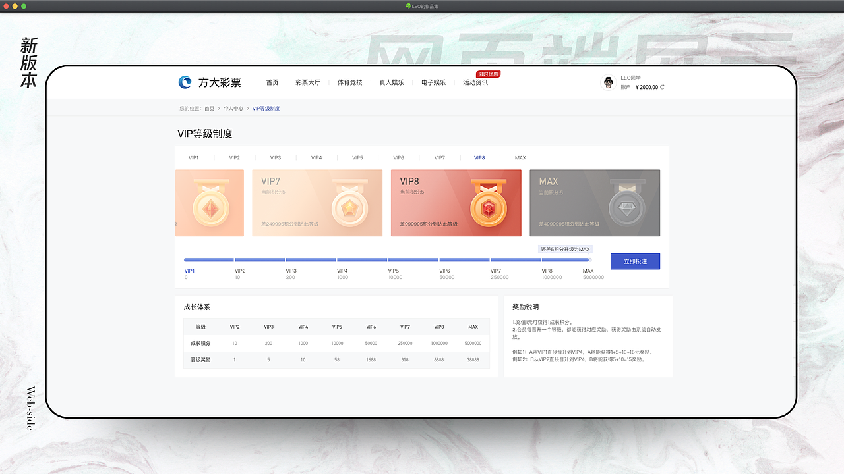Image resolution: width=844 pixels, height=474 pixels.
Task: Open 首页 in the navigation bar
Action: click(272, 83)
